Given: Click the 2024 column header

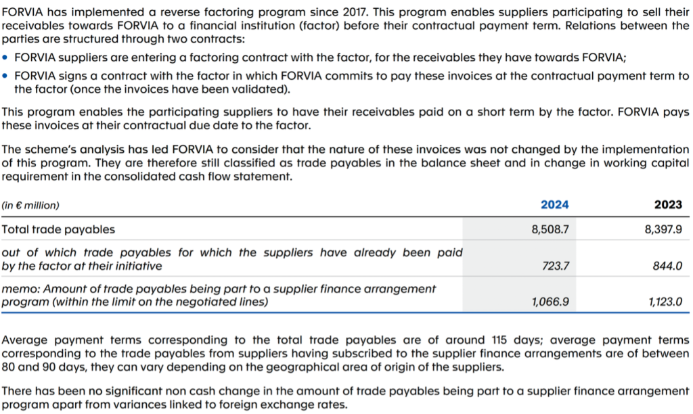Looking at the screenshot, I should (555, 204).
